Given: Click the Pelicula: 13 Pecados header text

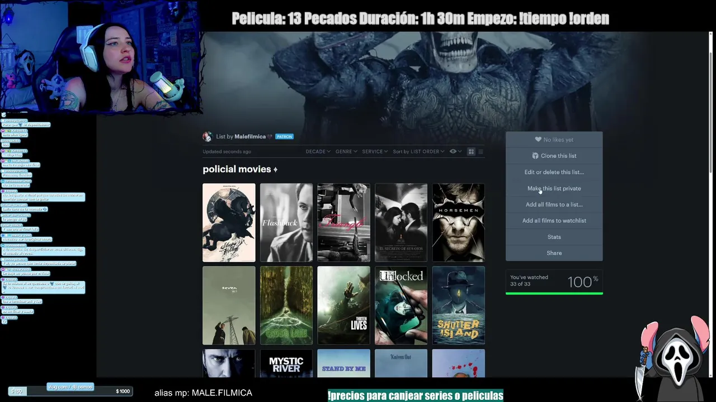Looking at the screenshot, I should tap(420, 18).
